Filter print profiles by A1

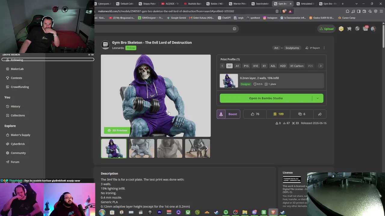coord(237,66)
